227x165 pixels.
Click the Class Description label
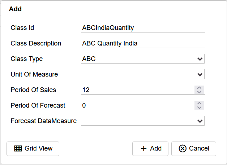click(x=36, y=43)
